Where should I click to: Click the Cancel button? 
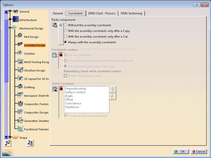(199, 152)
